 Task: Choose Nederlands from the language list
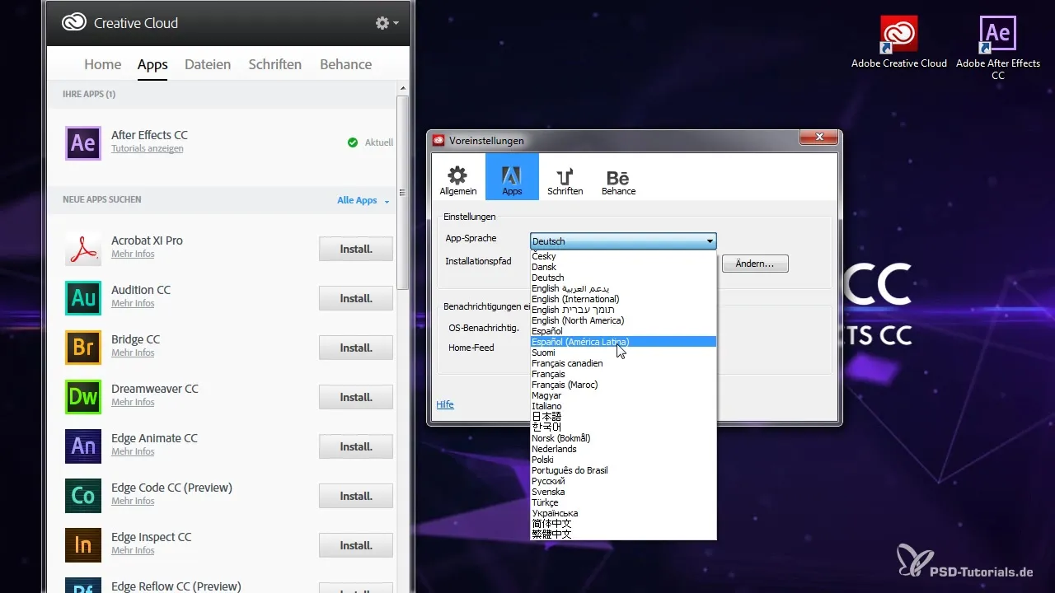623,449
